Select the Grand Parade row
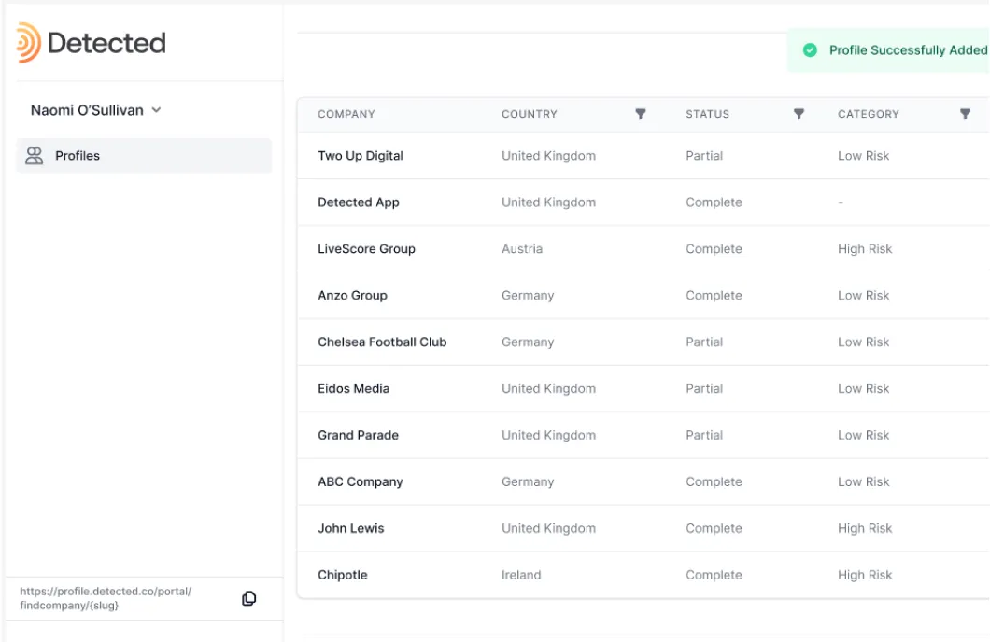 (x=643, y=435)
